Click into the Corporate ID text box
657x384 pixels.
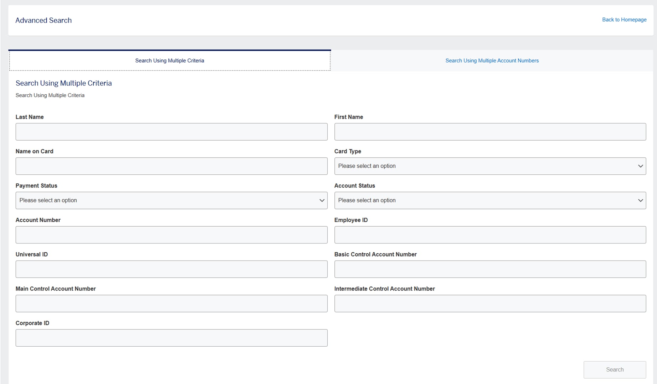tap(171, 338)
